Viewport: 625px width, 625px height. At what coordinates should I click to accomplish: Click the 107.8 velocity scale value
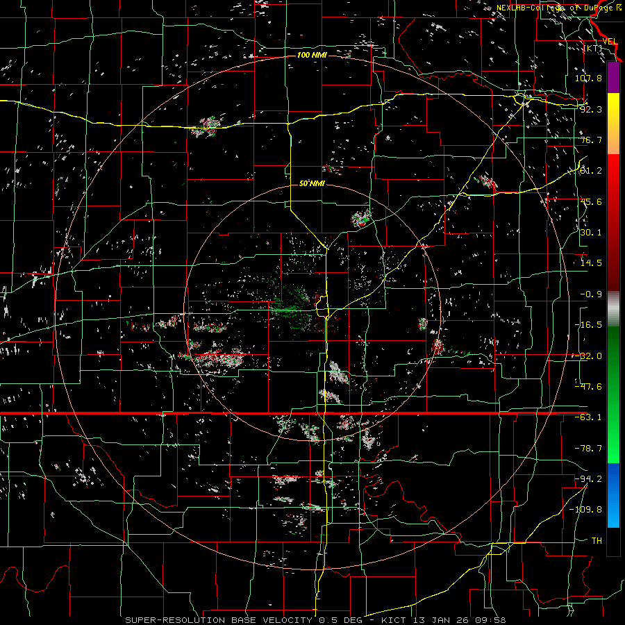click(588, 78)
